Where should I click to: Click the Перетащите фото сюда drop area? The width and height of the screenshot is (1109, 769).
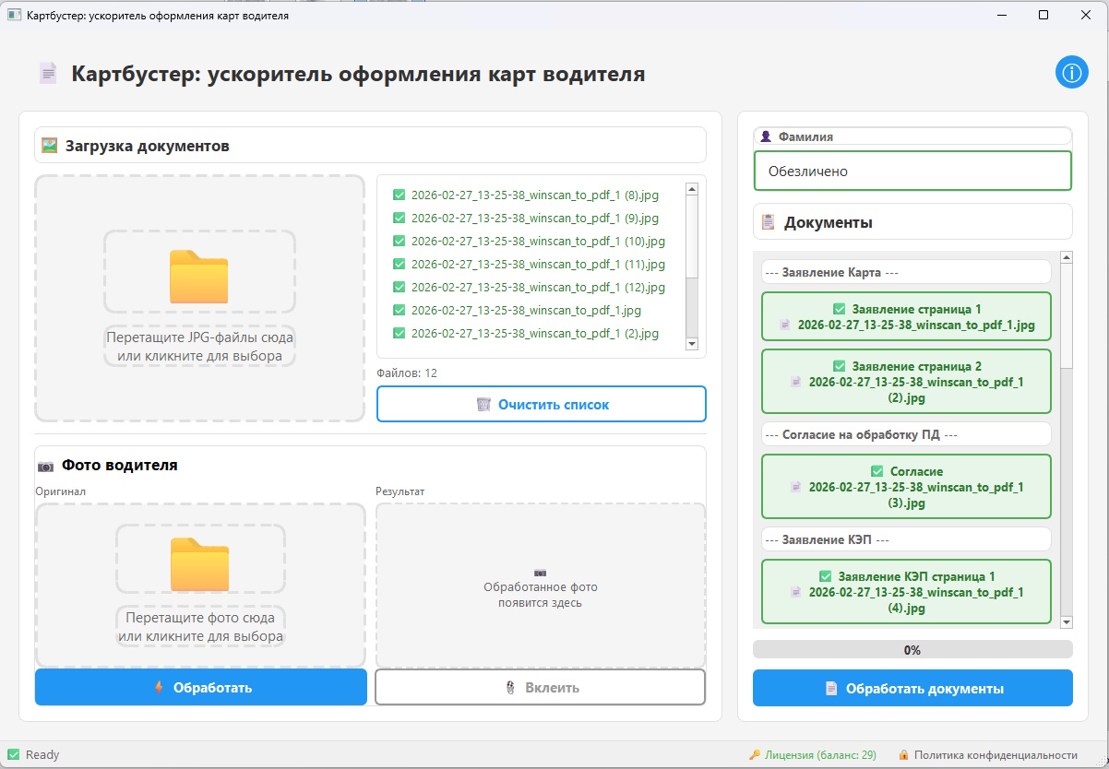(x=200, y=585)
